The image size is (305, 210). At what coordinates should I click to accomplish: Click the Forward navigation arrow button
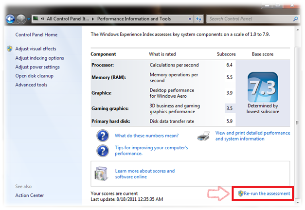21,19
